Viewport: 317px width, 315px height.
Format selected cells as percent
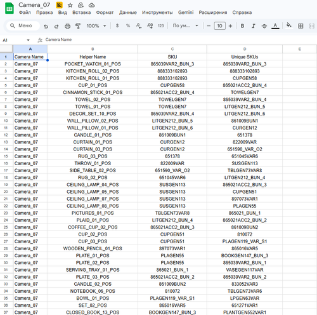(128, 26)
